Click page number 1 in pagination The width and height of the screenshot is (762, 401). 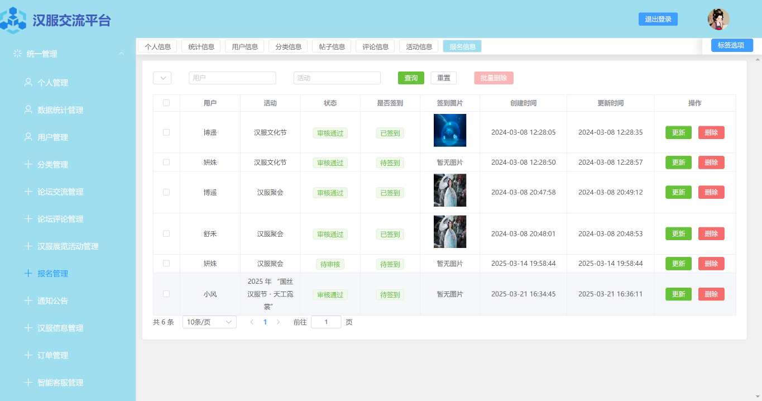point(265,322)
